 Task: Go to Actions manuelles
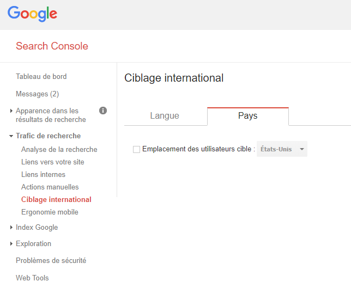click(50, 187)
